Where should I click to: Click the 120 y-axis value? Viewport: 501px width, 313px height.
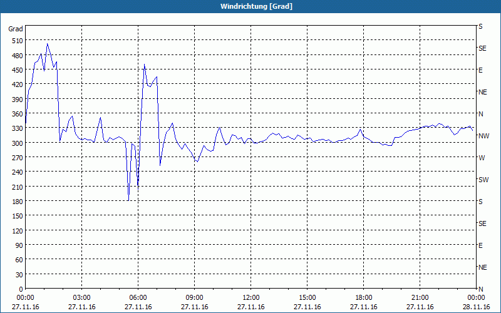(x=18, y=231)
